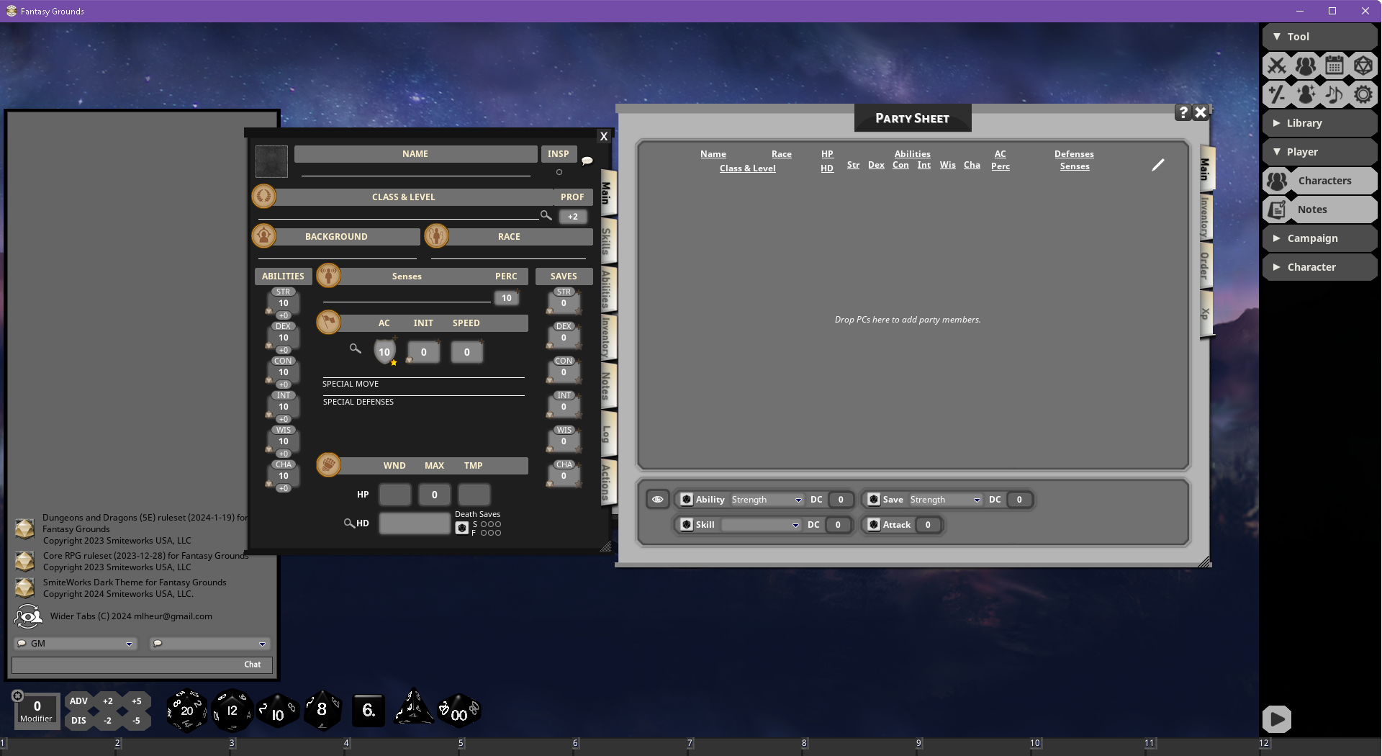Click the Death Saves dice icon
The image size is (1382, 756).
coord(462,528)
